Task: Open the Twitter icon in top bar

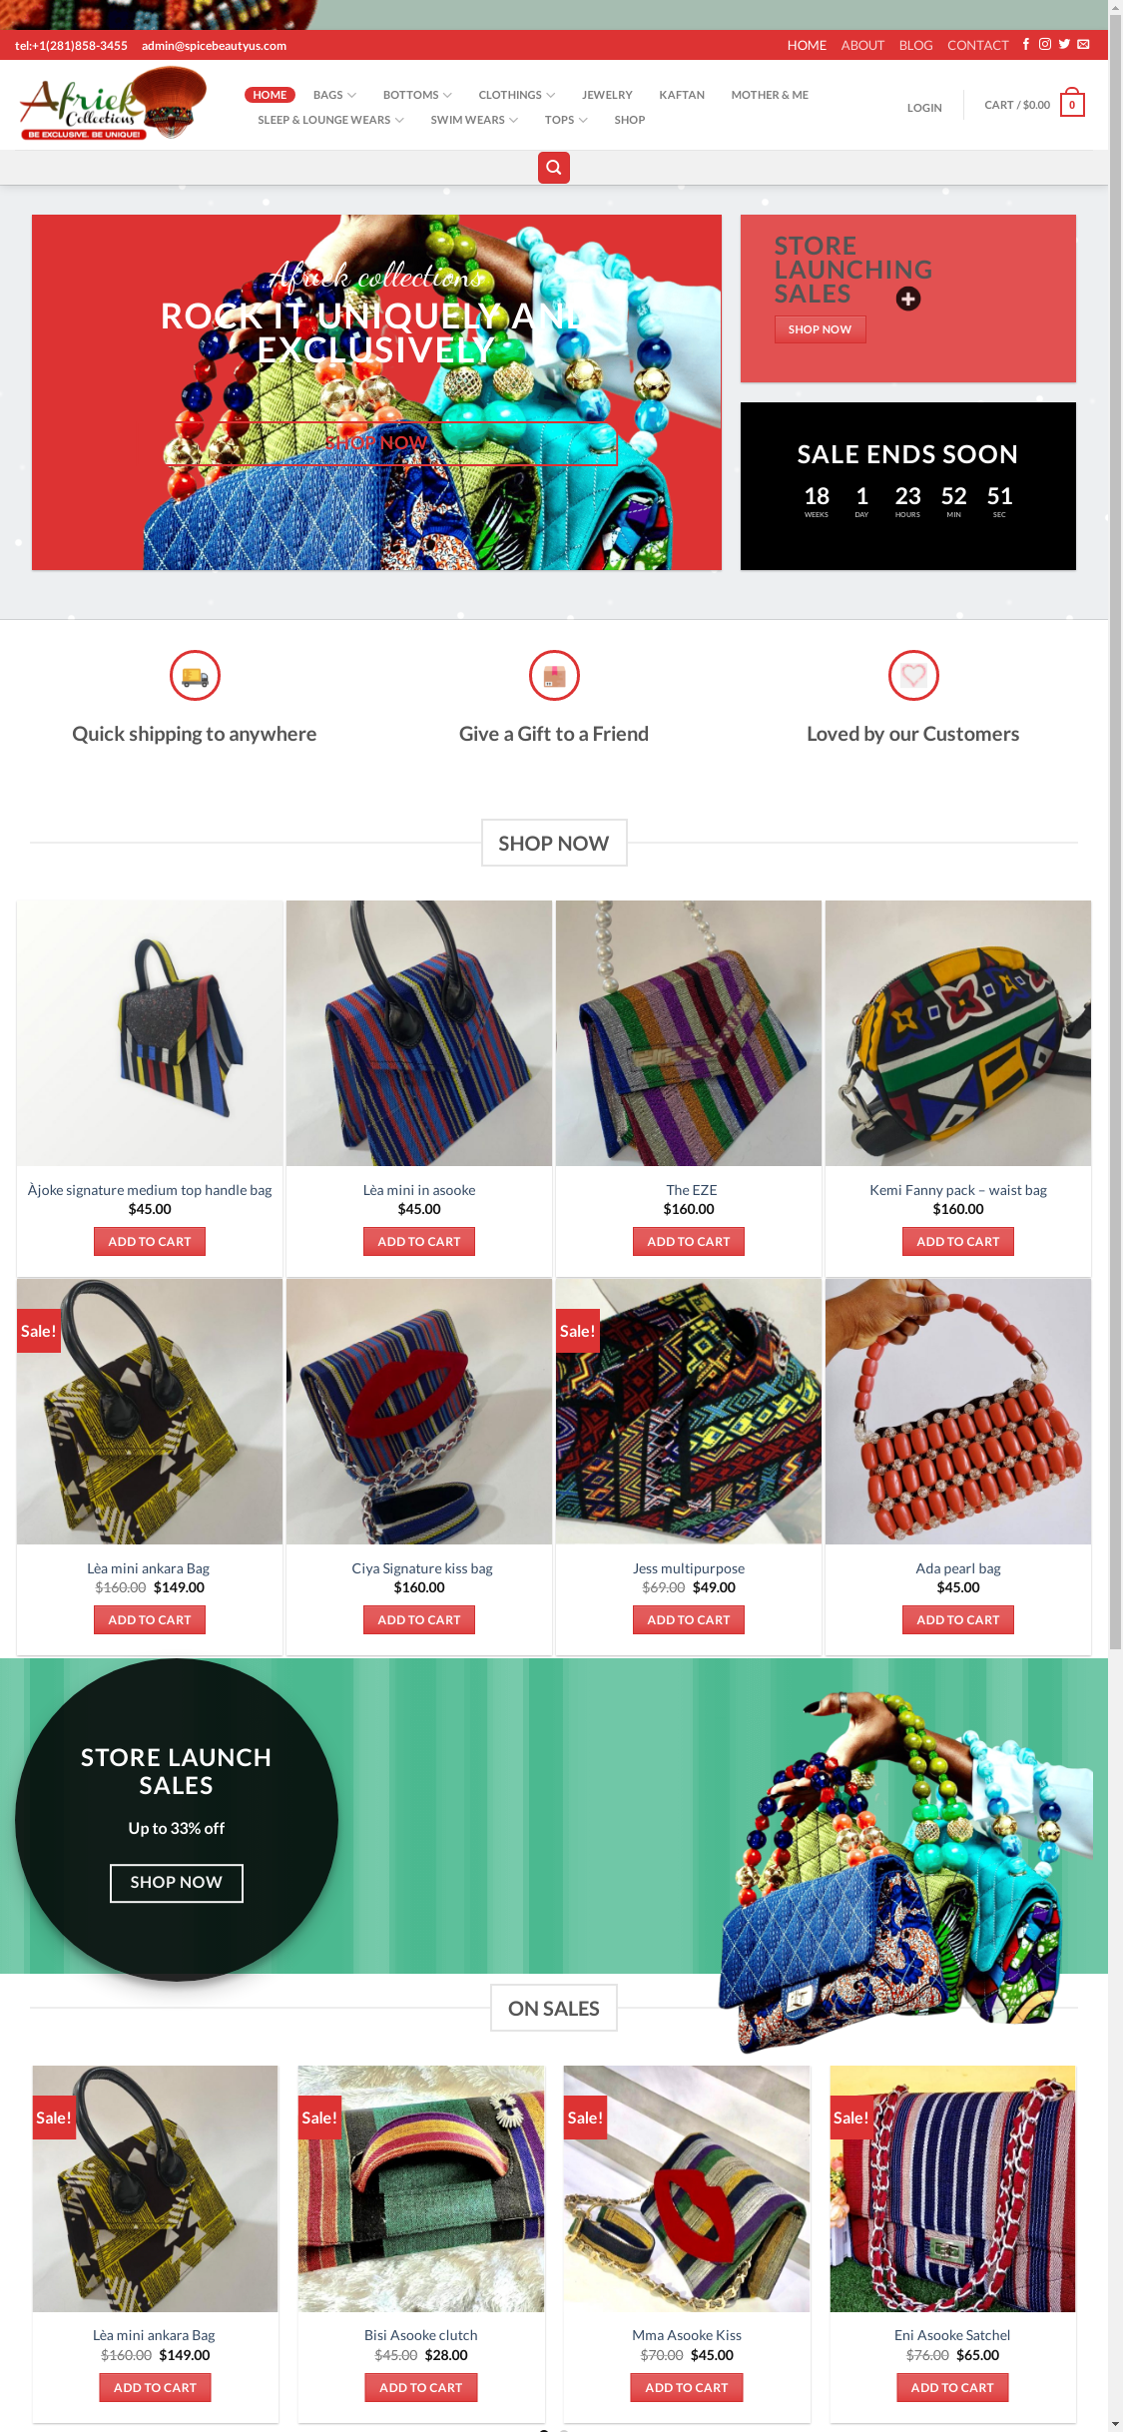Action: pyautogui.click(x=1064, y=44)
